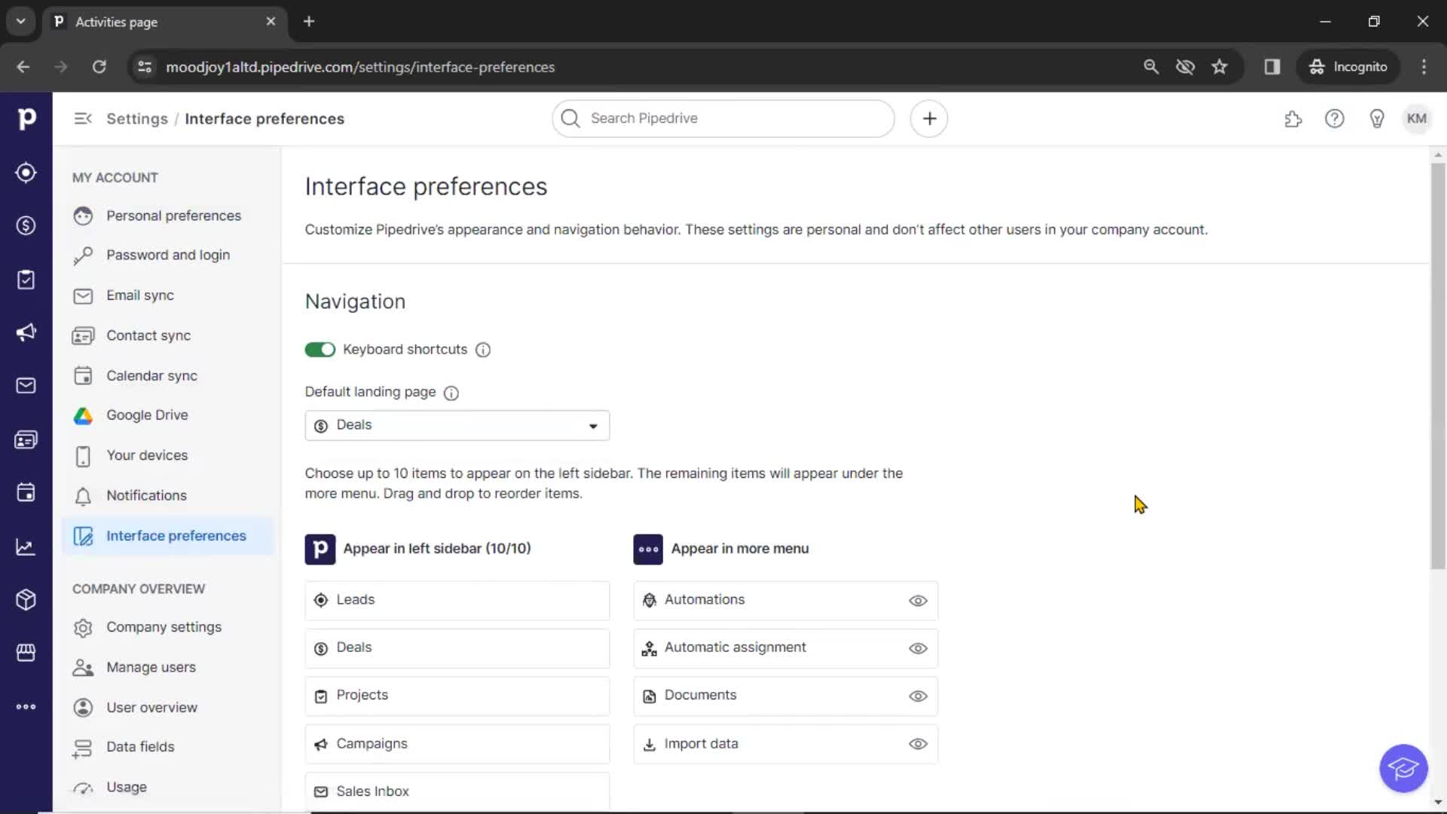This screenshot has width=1447, height=814.
Task: Click the Campaigns icon in sidebar
Action: (x=27, y=333)
